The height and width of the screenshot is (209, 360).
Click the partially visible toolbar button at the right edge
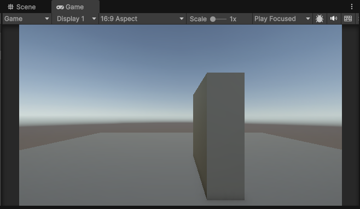click(x=358, y=19)
